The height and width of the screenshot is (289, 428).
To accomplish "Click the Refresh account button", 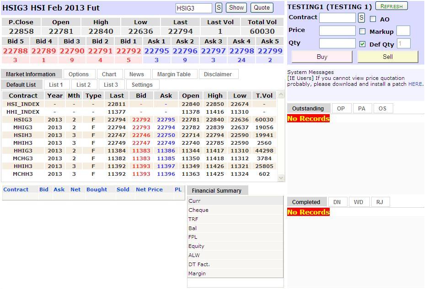I will click(391, 6).
